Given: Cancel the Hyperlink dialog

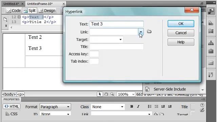Looking at the screenshot, I should (181, 33).
